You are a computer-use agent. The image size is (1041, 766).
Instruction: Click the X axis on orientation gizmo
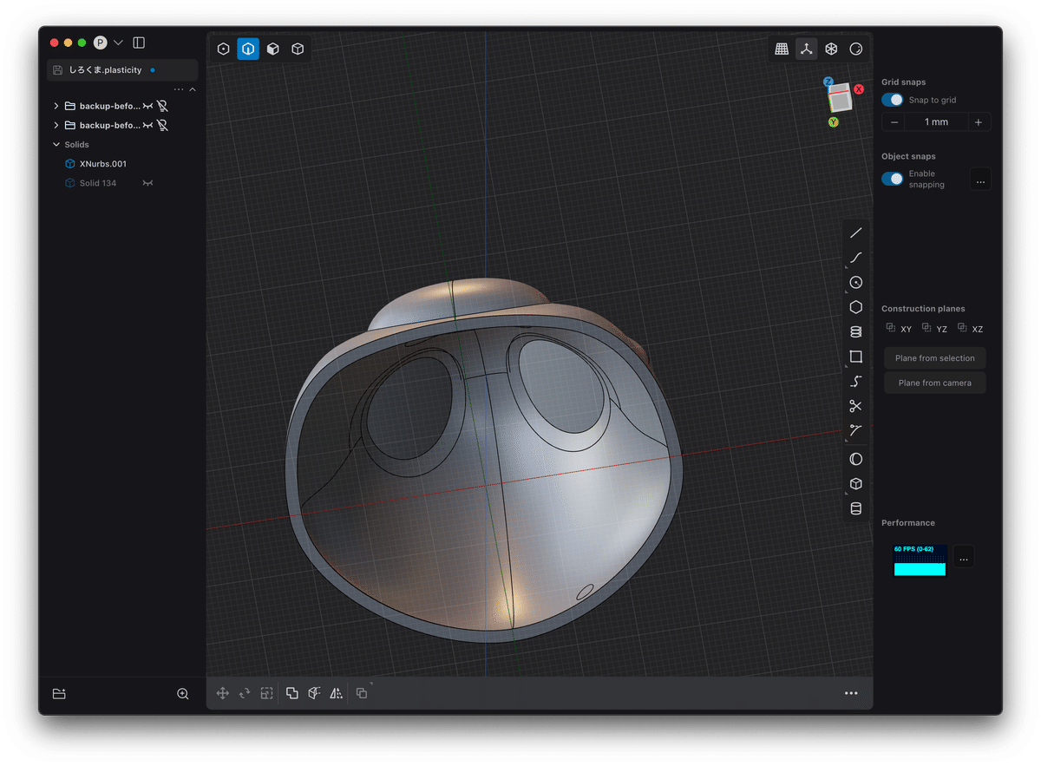coord(859,89)
